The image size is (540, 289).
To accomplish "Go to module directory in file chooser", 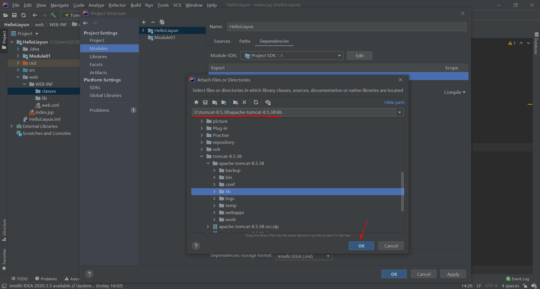I will tap(224, 102).
